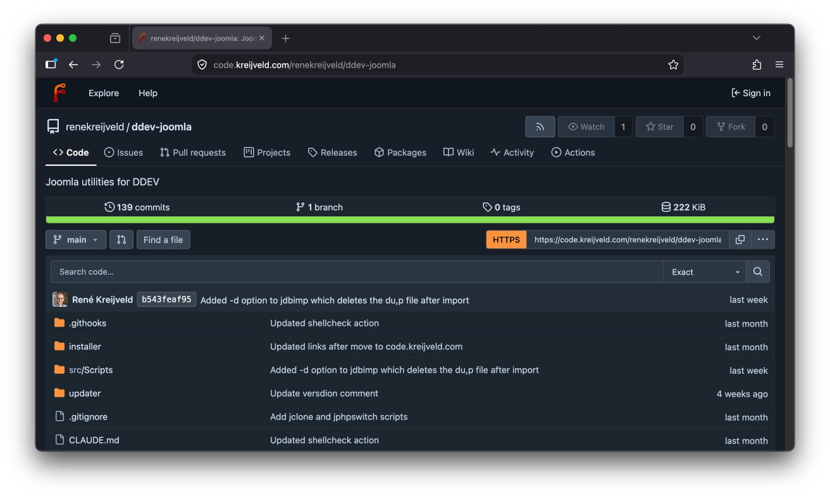The width and height of the screenshot is (830, 498).
Task: Switch to the Code tab
Action: [71, 153]
